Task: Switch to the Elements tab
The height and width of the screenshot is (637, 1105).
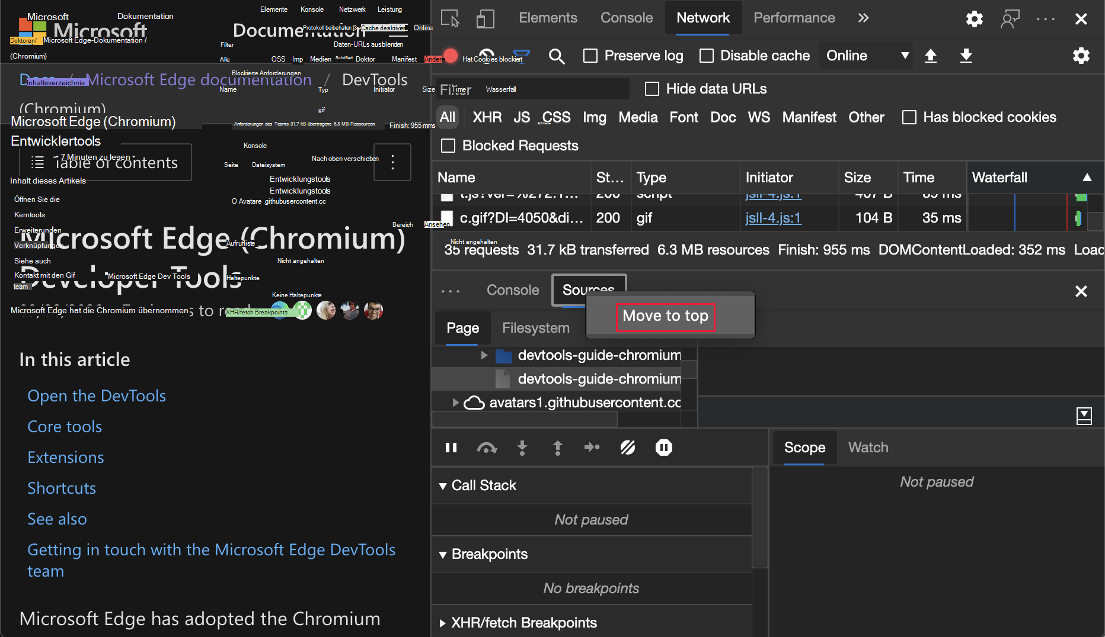Action: 548,18
